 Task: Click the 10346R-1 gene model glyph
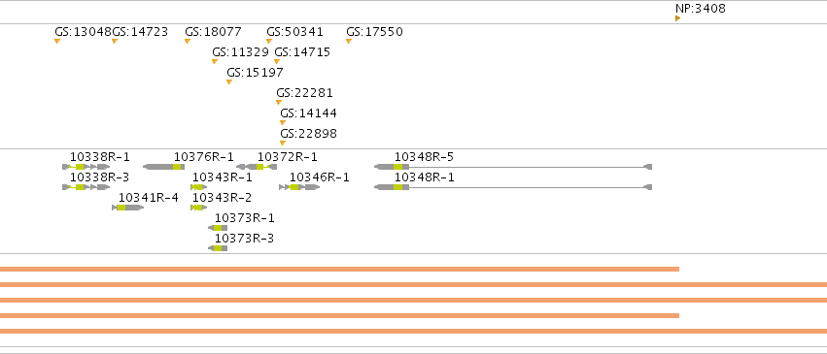pyautogui.click(x=299, y=187)
